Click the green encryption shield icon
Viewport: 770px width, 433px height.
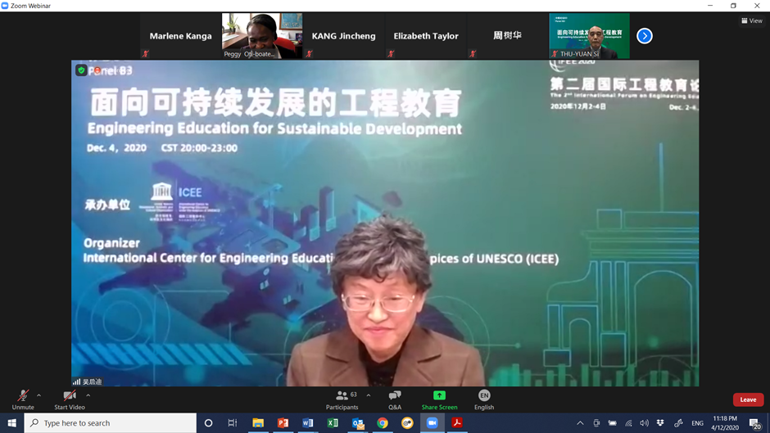click(81, 70)
